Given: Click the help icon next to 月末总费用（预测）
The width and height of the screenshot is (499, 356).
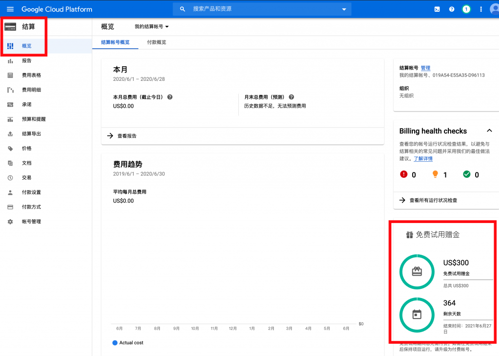Looking at the screenshot, I should click(x=291, y=97).
